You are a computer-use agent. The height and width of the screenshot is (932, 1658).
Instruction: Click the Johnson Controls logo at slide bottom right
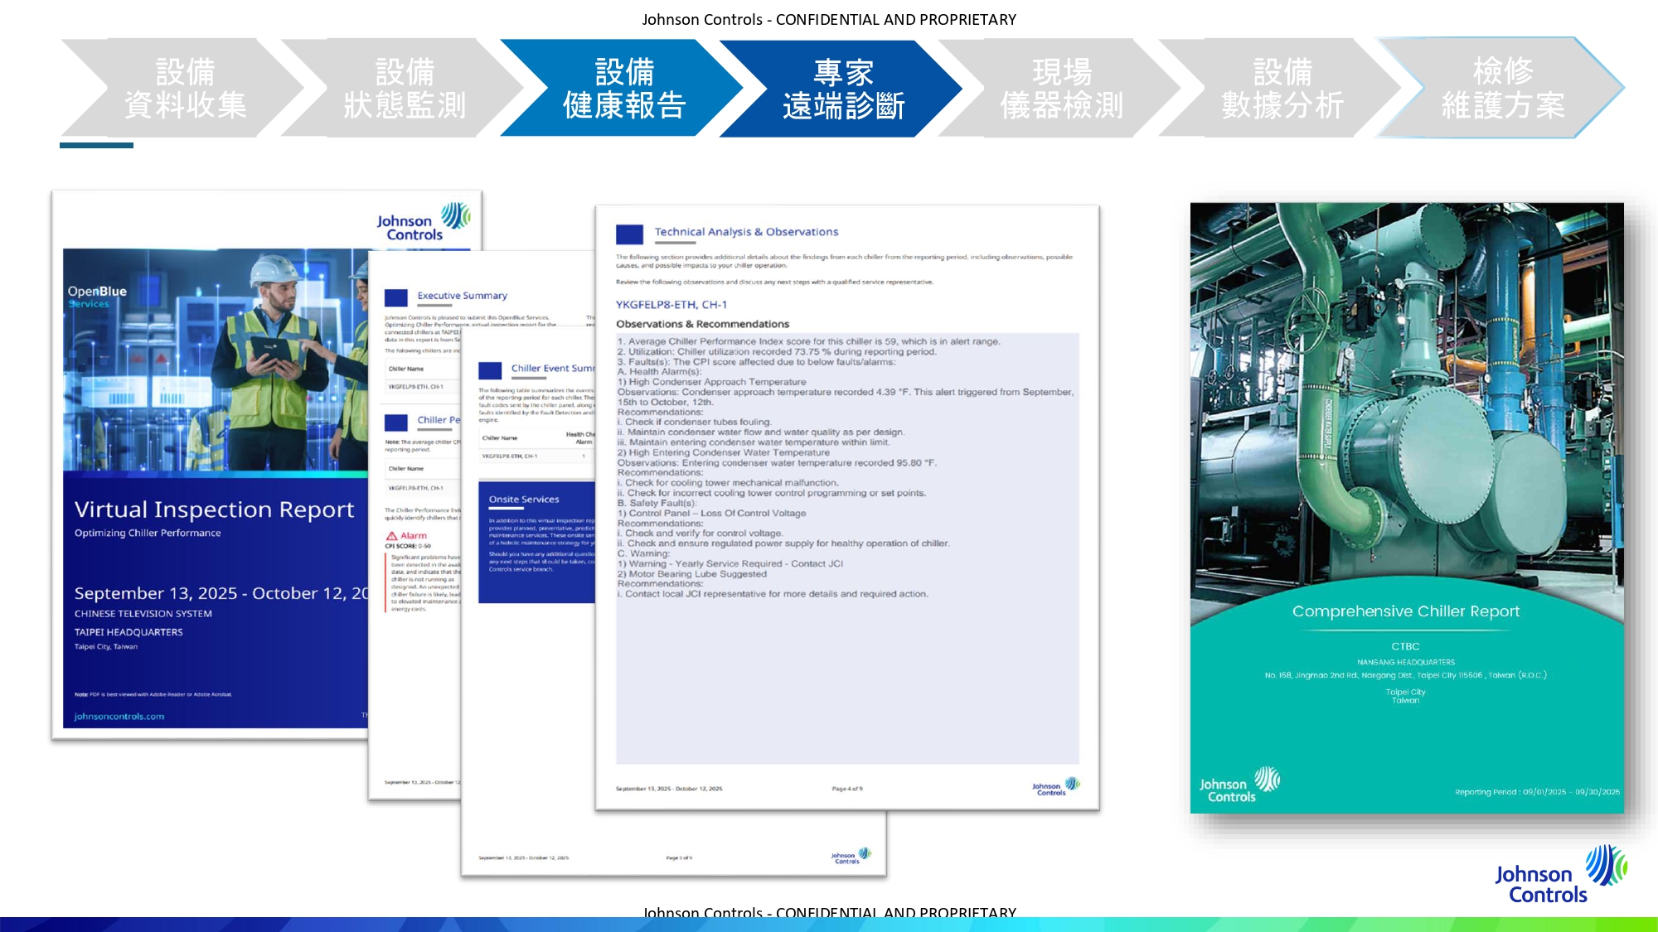pos(1560,875)
